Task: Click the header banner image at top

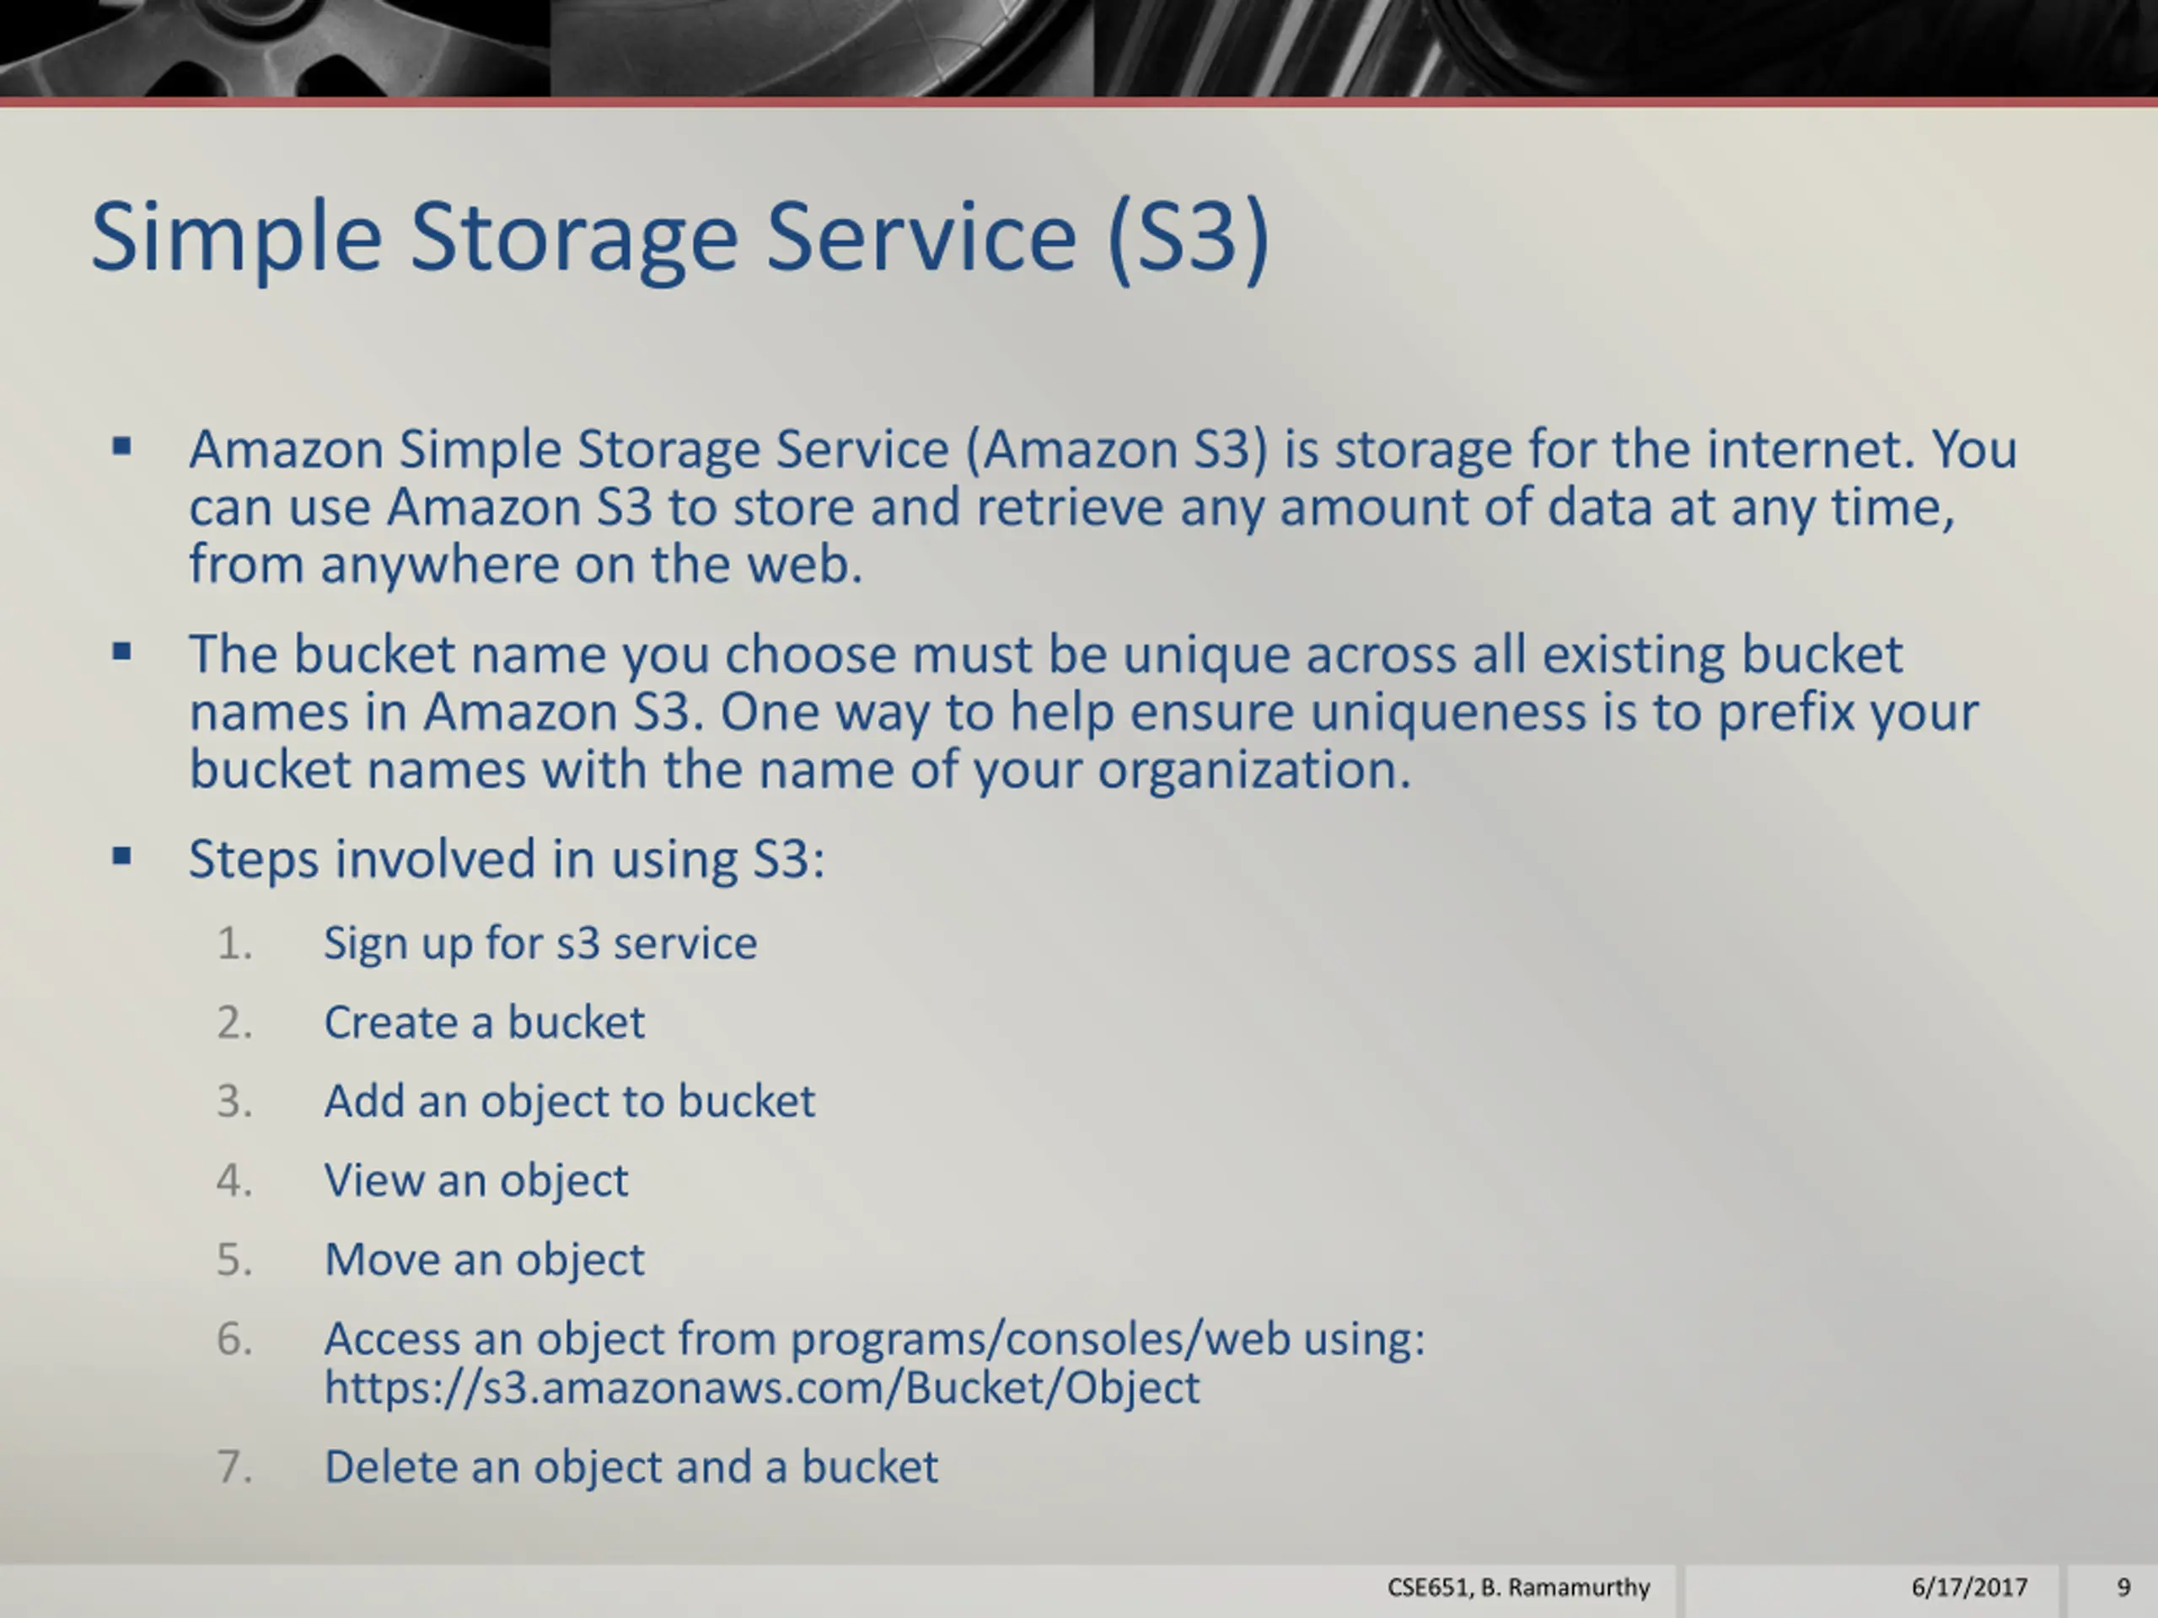Action: pyautogui.click(x=1079, y=49)
